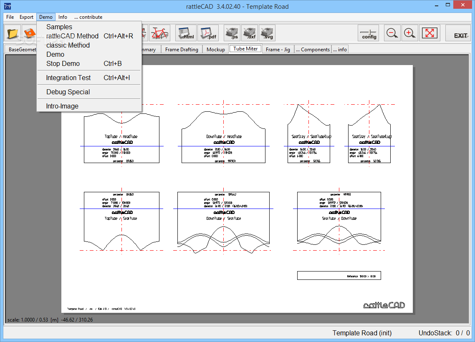Click the open folder toolbar icon

[13, 33]
